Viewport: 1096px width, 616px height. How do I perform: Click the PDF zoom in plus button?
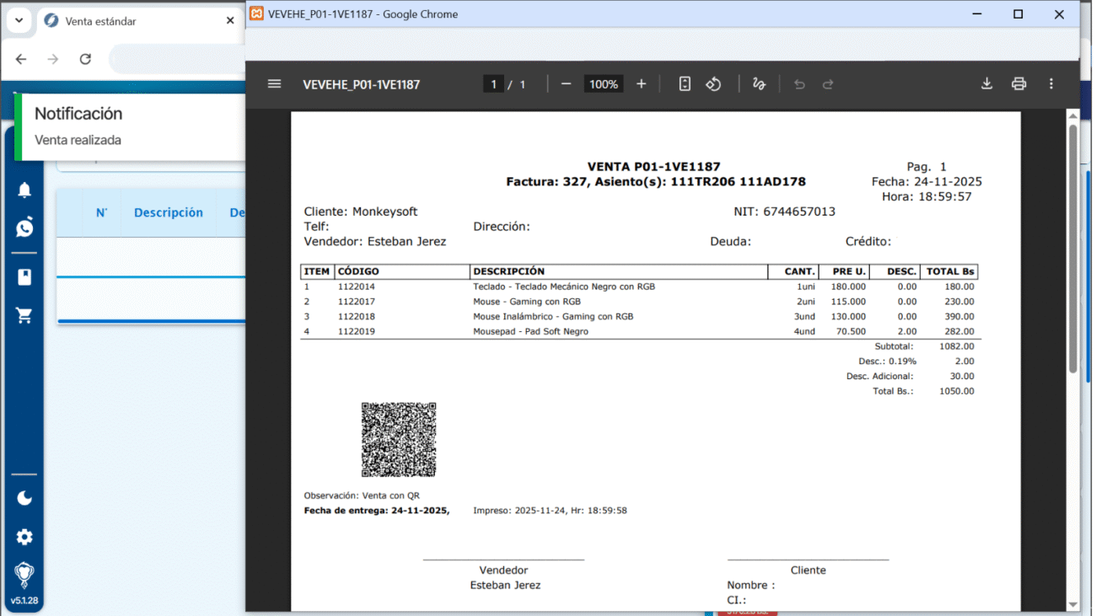[641, 84]
